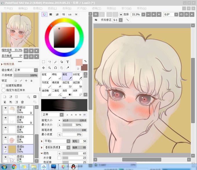
Task: Hide layer 图层2 with eye icon
Action: (6, 118)
